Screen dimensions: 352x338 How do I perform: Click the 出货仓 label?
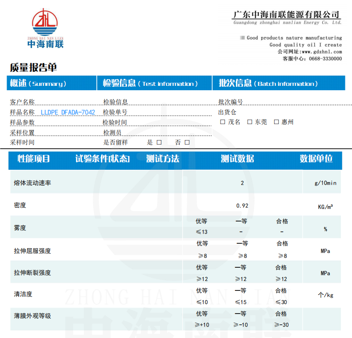click(227, 112)
